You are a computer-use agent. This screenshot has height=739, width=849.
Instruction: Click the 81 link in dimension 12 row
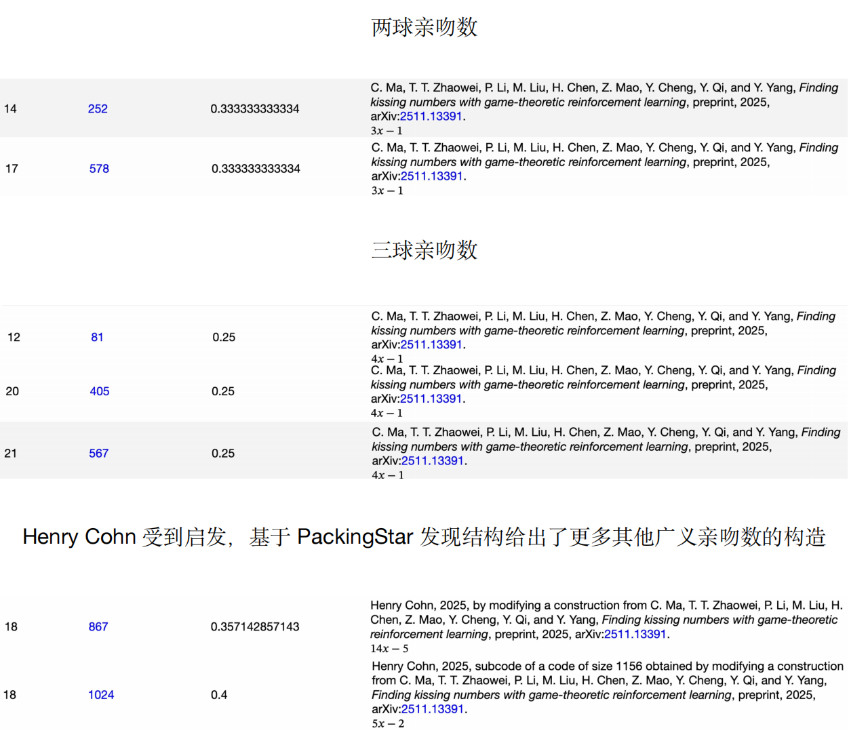(x=97, y=337)
